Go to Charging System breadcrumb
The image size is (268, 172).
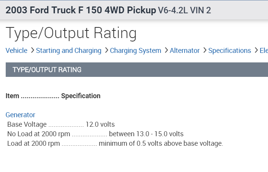coord(136,51)
